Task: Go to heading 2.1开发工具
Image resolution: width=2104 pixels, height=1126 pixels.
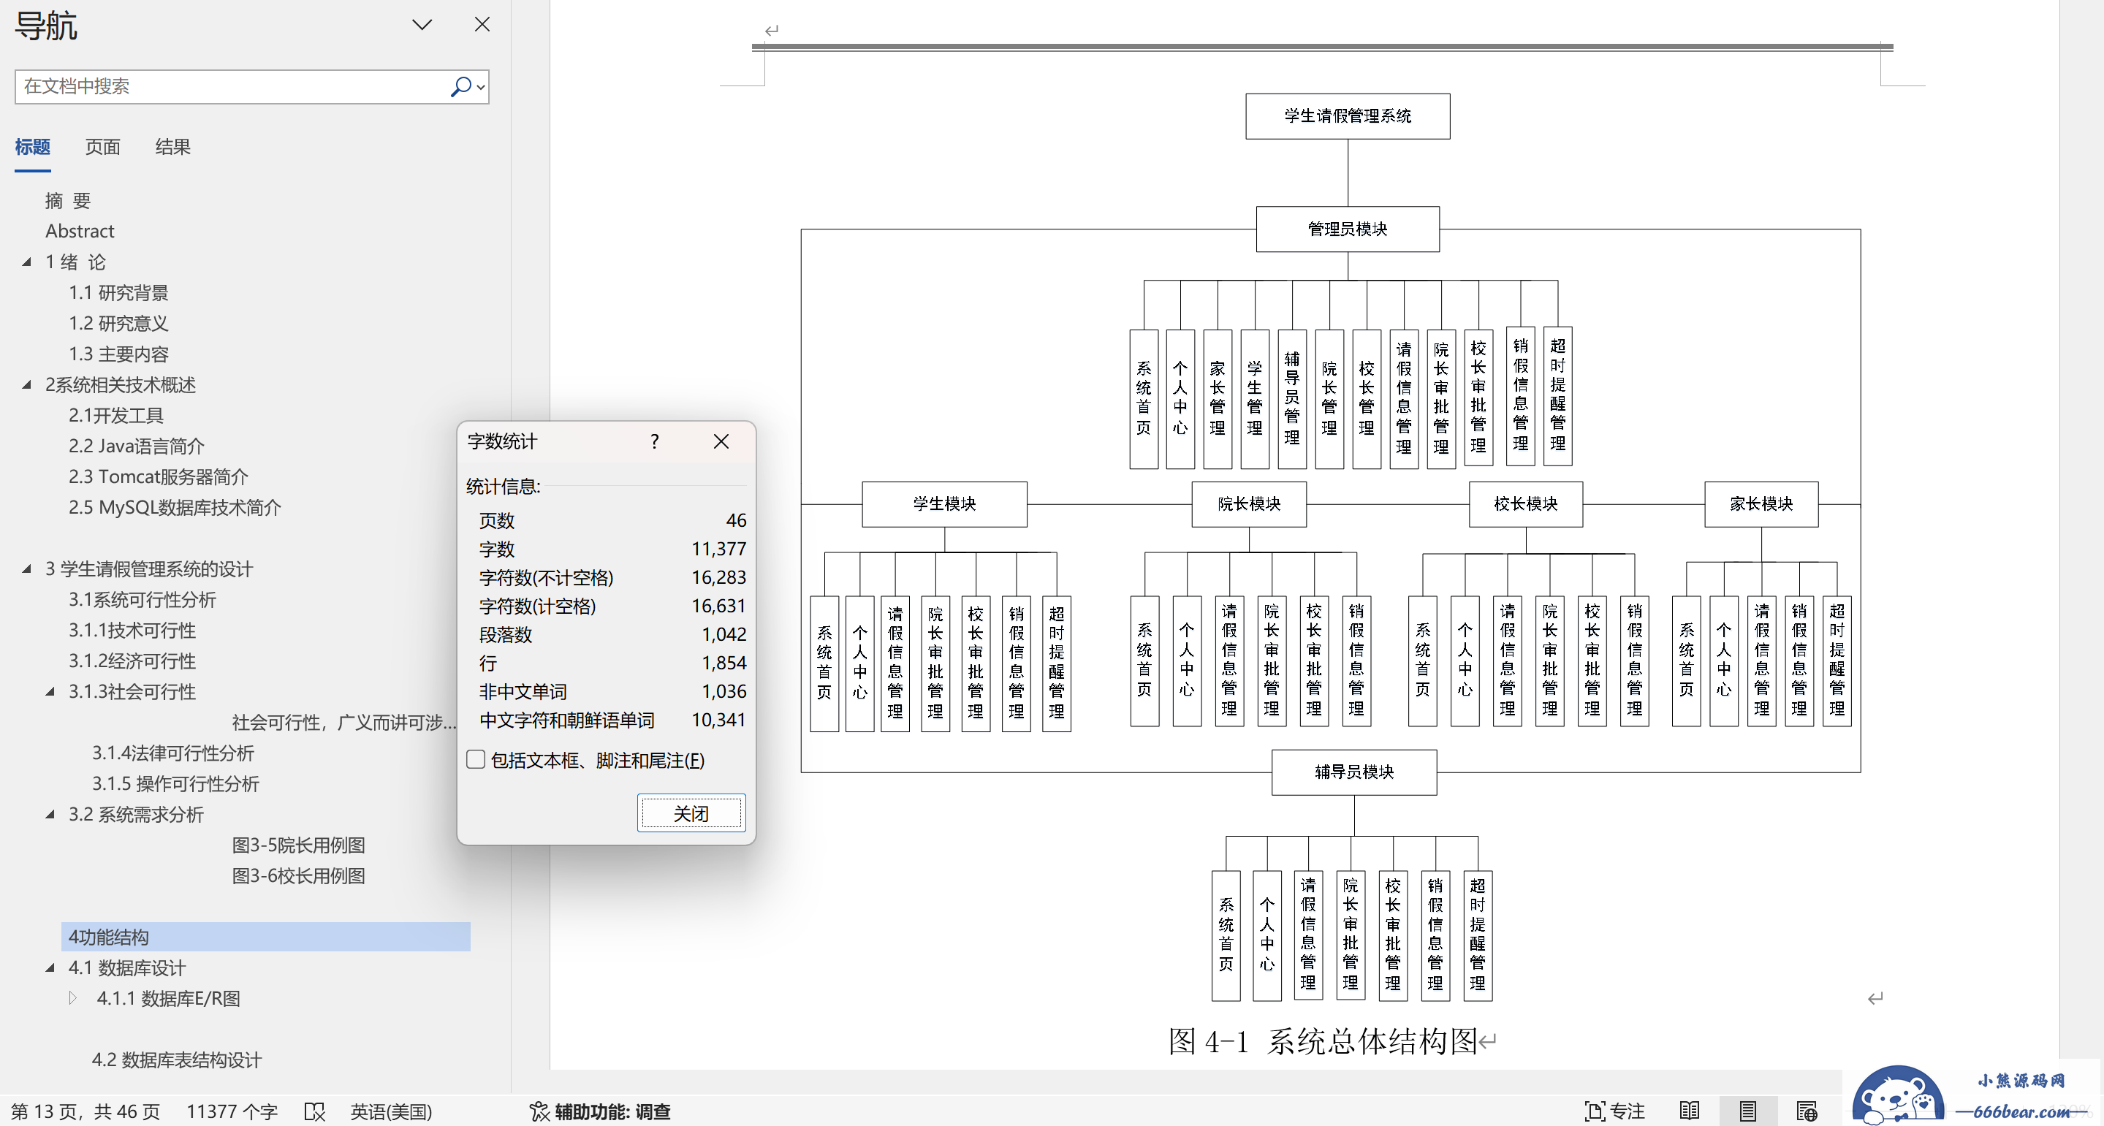Action: coord(116,416)
